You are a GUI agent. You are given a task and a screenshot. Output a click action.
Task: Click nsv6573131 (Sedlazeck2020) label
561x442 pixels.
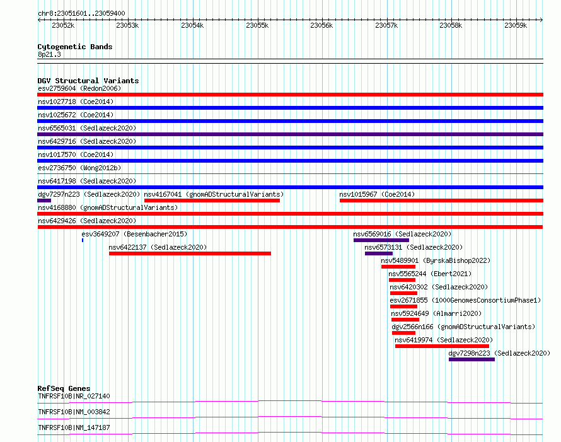tap(414, 247)
